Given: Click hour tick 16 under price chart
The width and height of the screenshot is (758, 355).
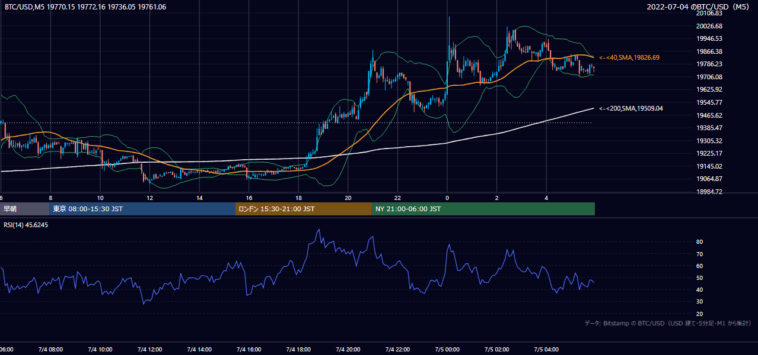Looking at the screenshot, I should 249,198.
